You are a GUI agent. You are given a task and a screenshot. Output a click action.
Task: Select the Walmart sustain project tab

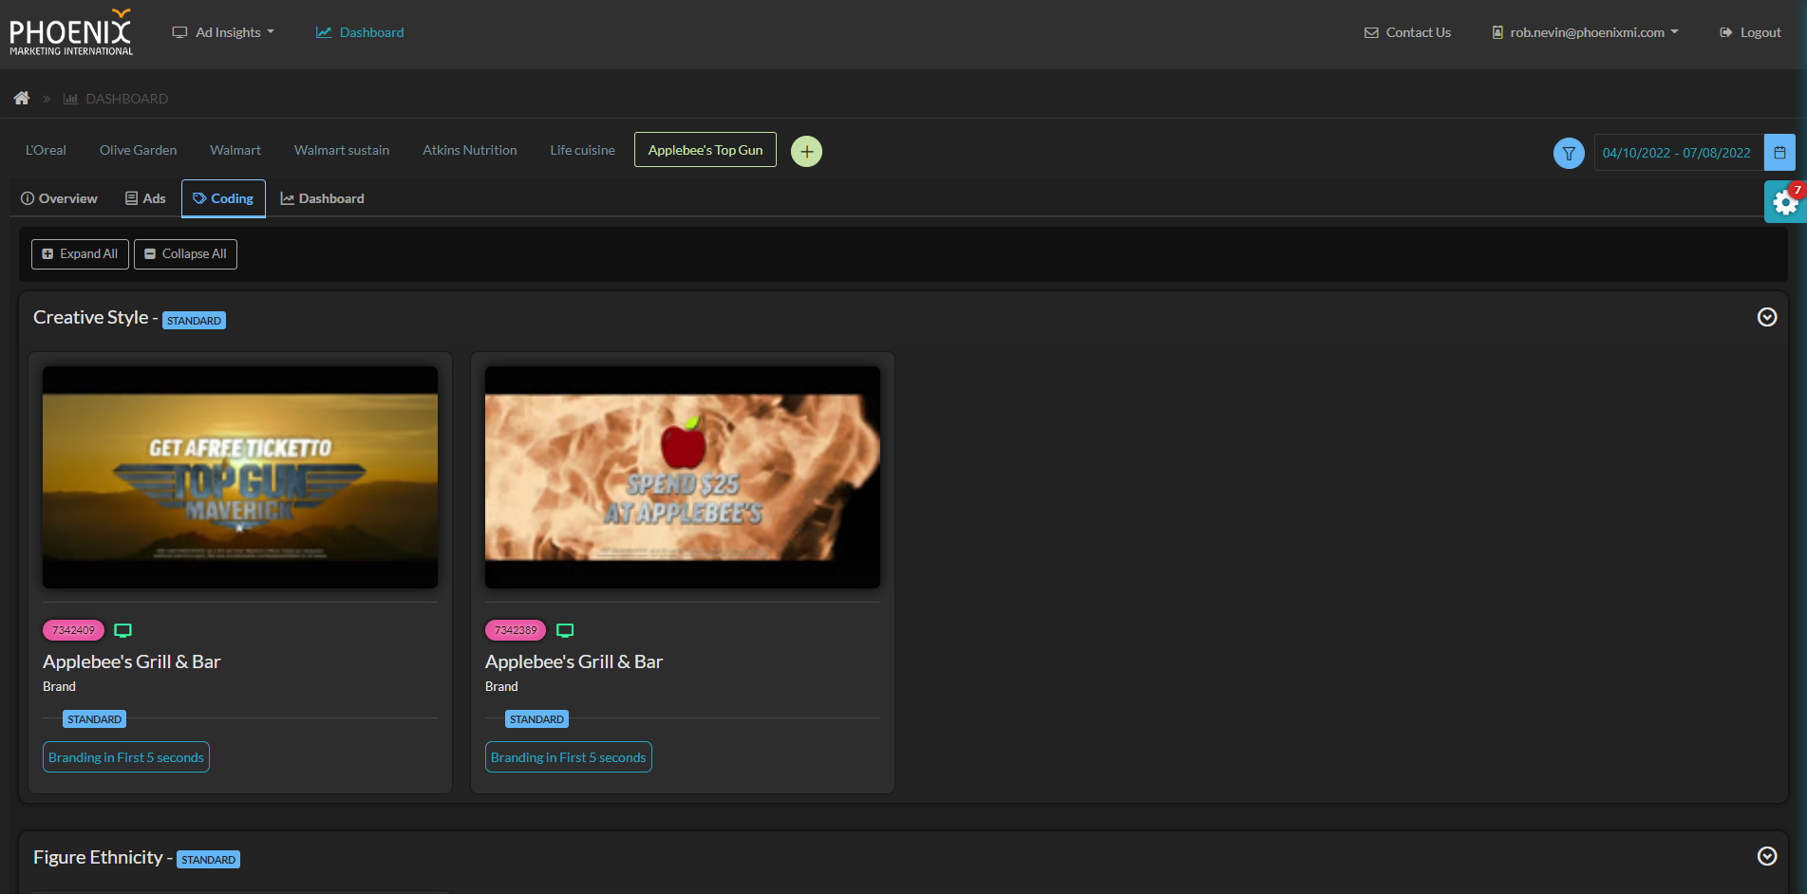click(x=342, y=150)
